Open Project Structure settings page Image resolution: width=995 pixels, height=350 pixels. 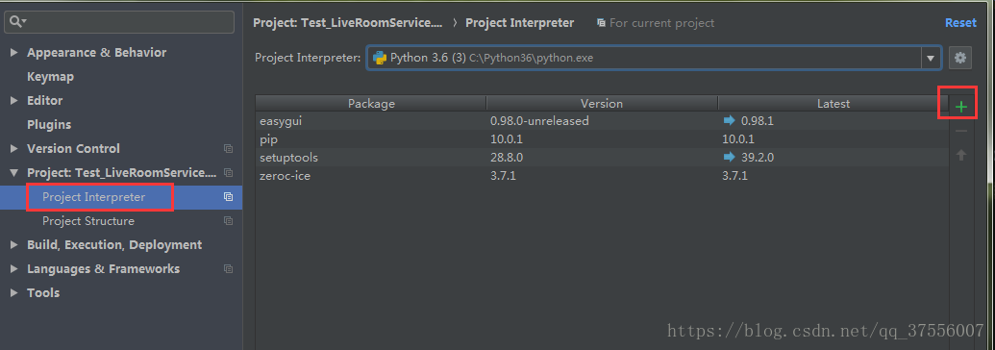pyautogui.click(x=88, y=221)
